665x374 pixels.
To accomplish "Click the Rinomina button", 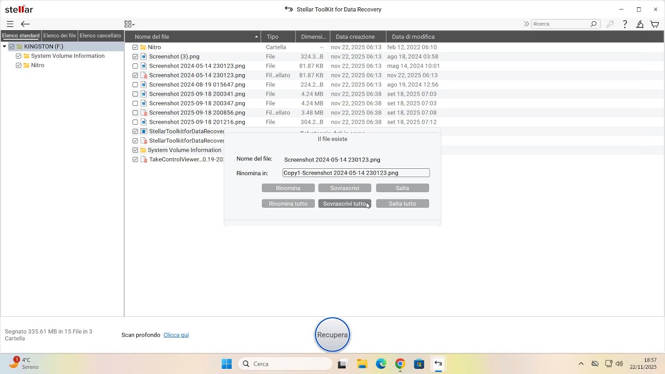I will [288, 188].
